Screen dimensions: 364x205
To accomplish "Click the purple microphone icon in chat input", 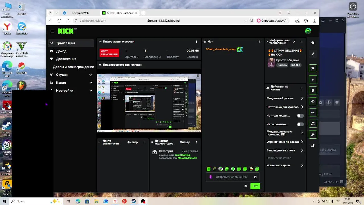I will (211, 177).
